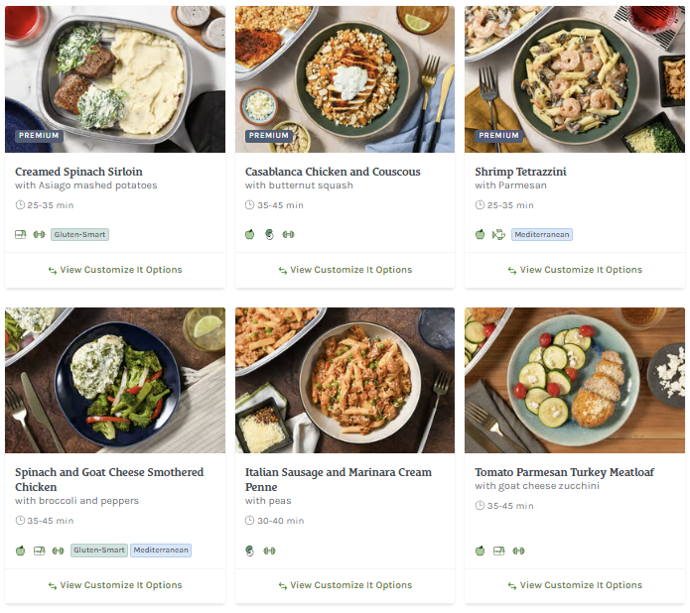Click the head icon on Casablanca Chicken and Couscous
This screenshot has height=613, width=690.
268,235
